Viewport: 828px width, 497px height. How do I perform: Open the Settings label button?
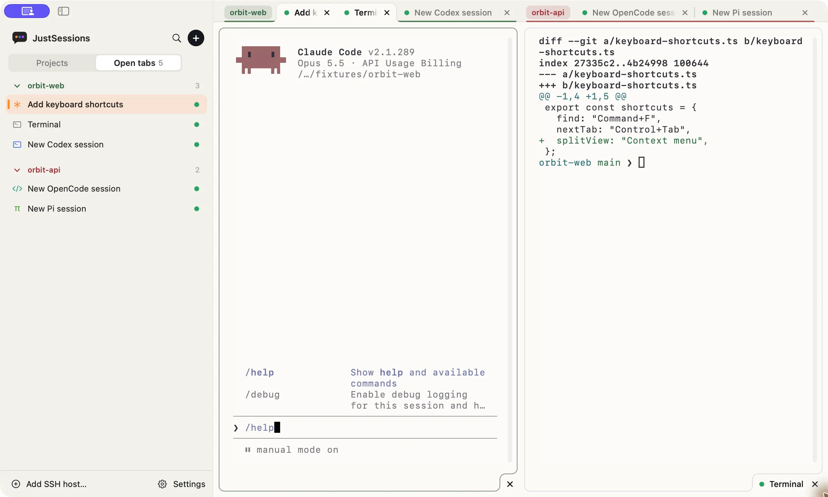coord(189,484)
